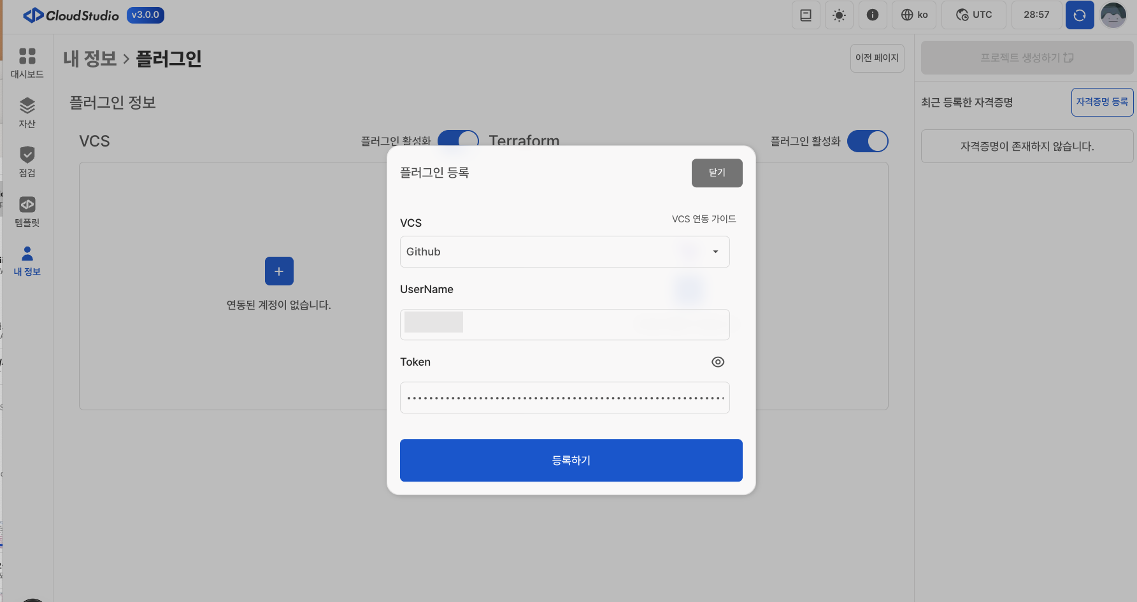Toggle VCS plugin activation switch
This screenshot has height=602, width=1137.
(x=459, y=139)
